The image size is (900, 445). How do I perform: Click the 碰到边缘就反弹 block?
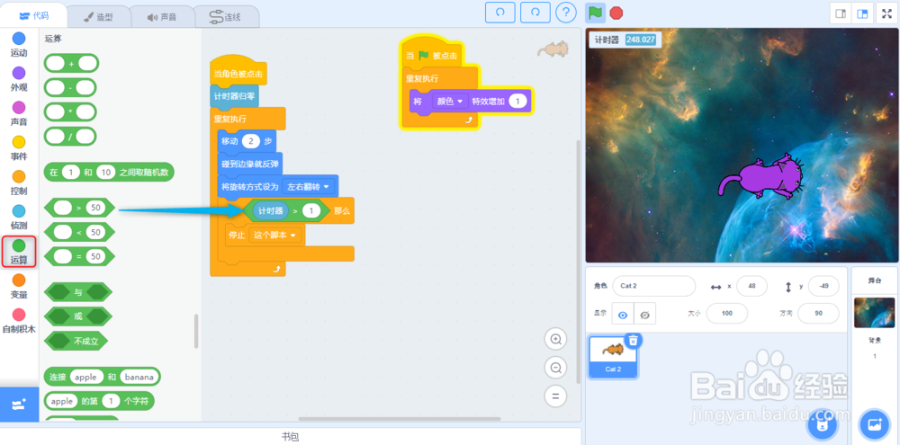[250, 164]
